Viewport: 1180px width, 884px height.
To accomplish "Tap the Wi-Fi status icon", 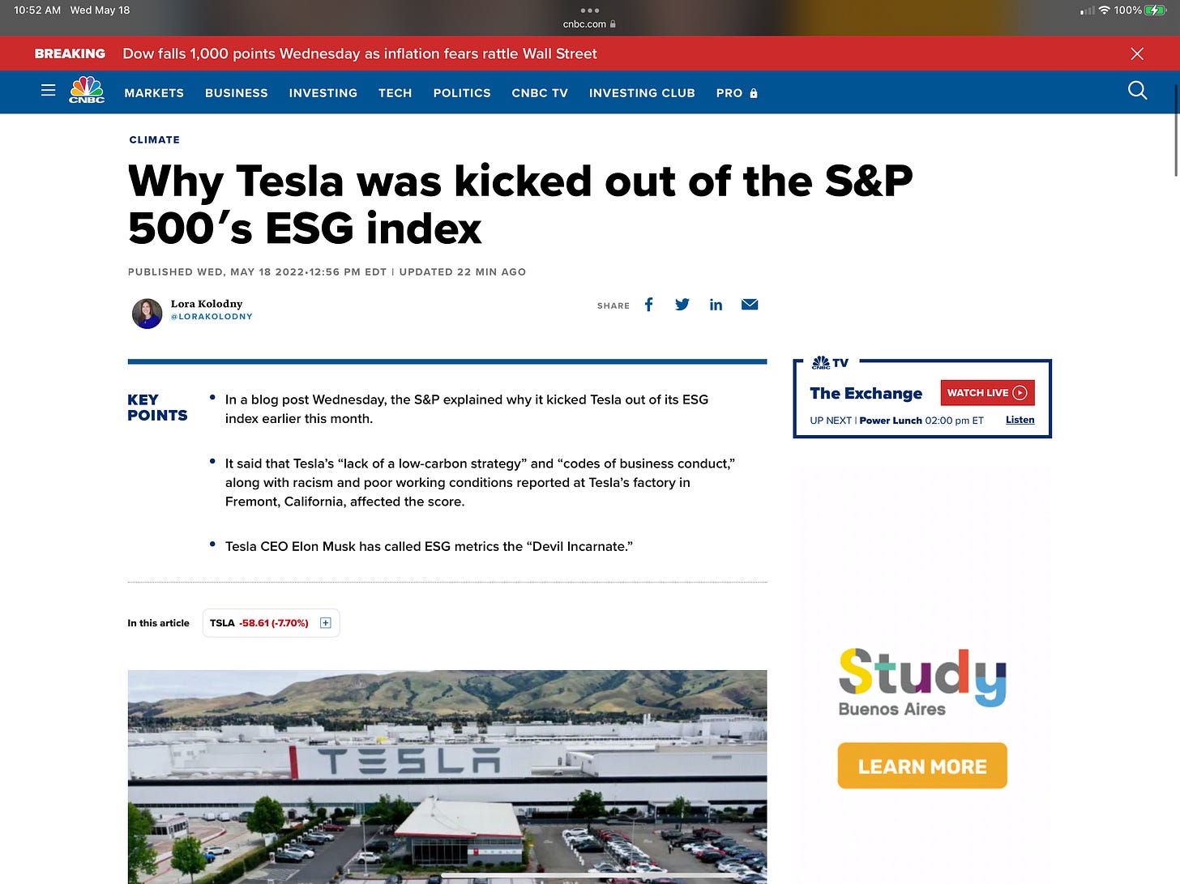I will click(x=1104, y=11).
